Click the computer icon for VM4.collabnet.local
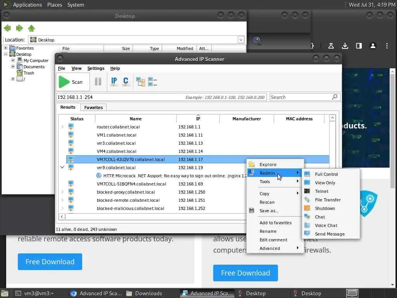 coord(71,151)
